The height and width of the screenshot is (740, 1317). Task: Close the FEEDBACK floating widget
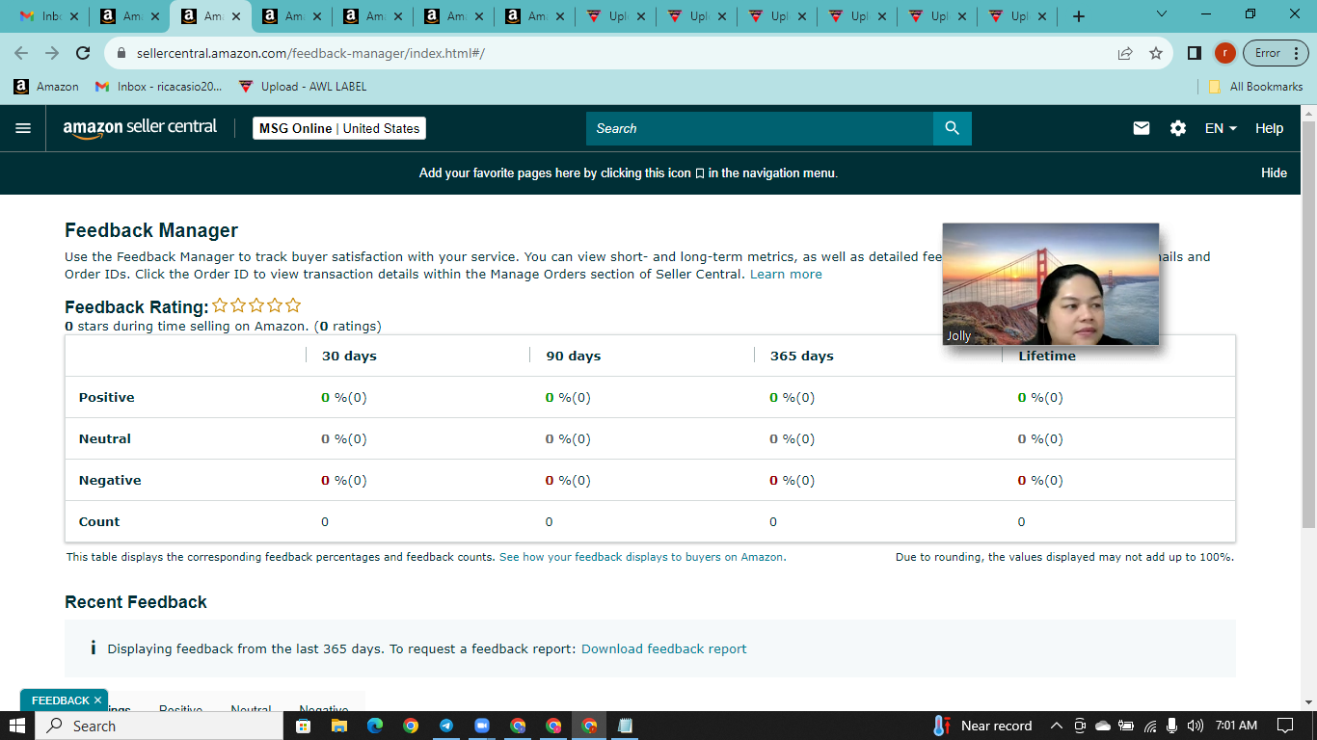point(97,700)
